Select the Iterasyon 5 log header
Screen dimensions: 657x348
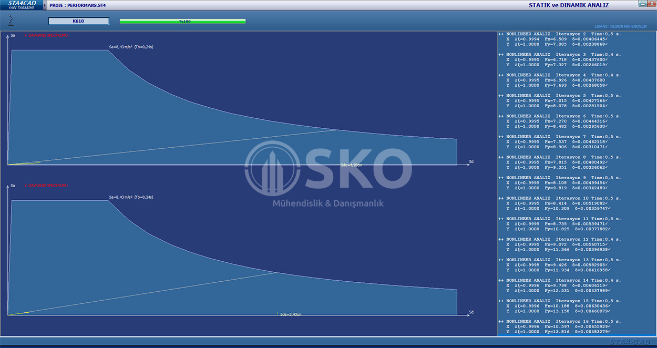tap(560, 95)
